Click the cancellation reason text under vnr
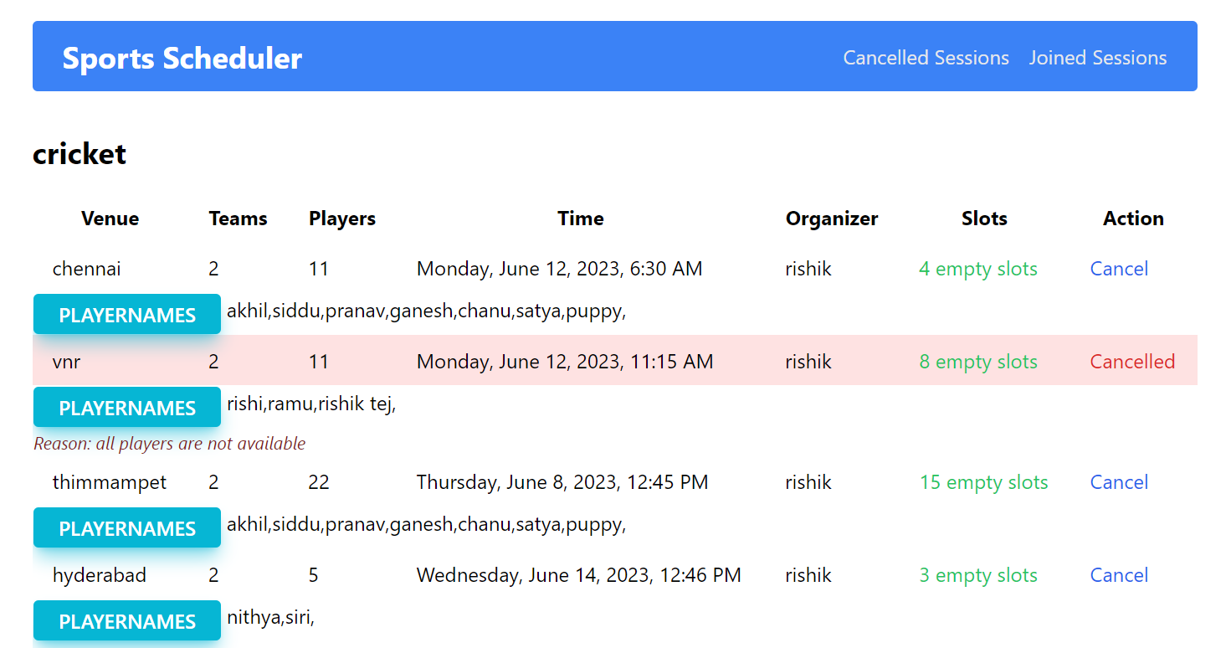This screenshot has height=648, width=1226. point(169,444)
